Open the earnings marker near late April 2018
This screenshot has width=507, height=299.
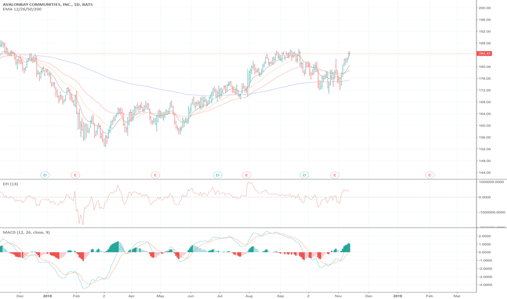156,175
